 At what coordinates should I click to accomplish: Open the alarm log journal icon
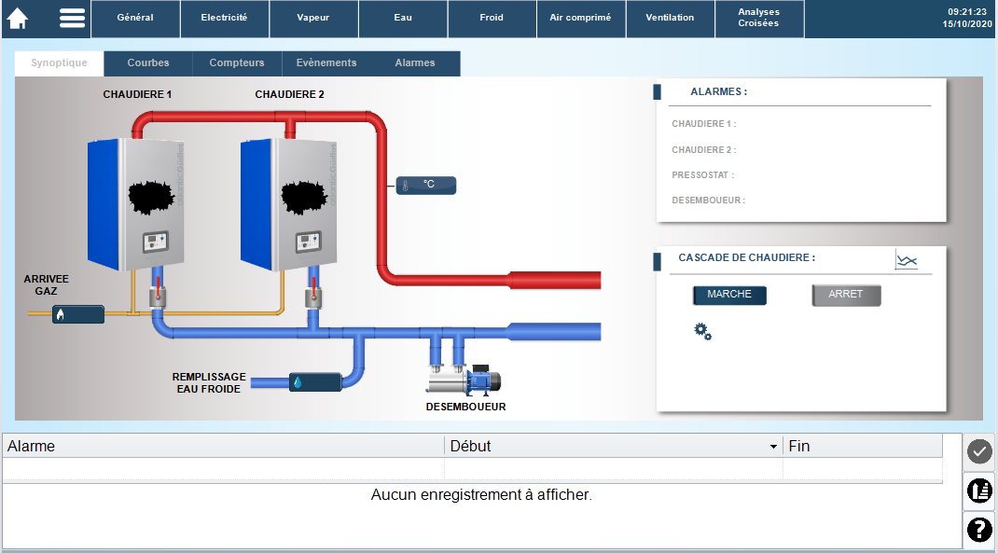click(979, 491)
